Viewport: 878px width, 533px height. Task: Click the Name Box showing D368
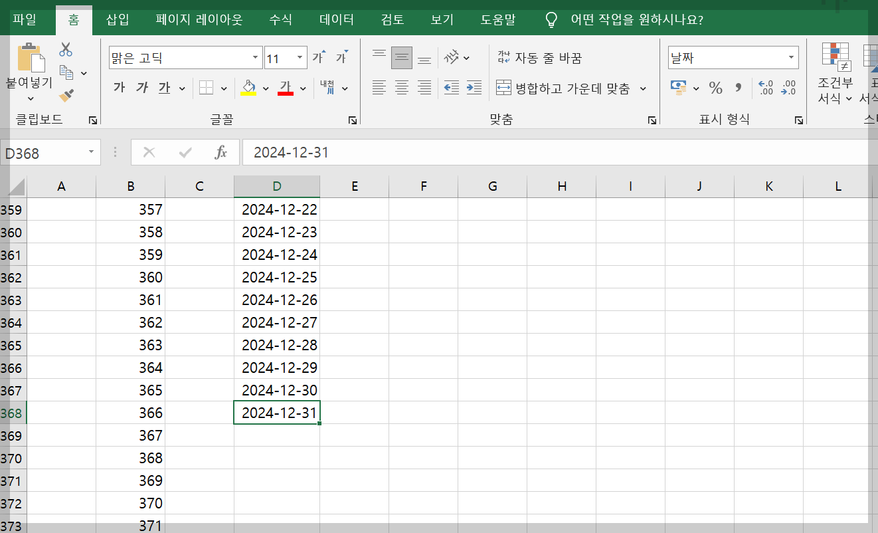click(x=45, y=152)
